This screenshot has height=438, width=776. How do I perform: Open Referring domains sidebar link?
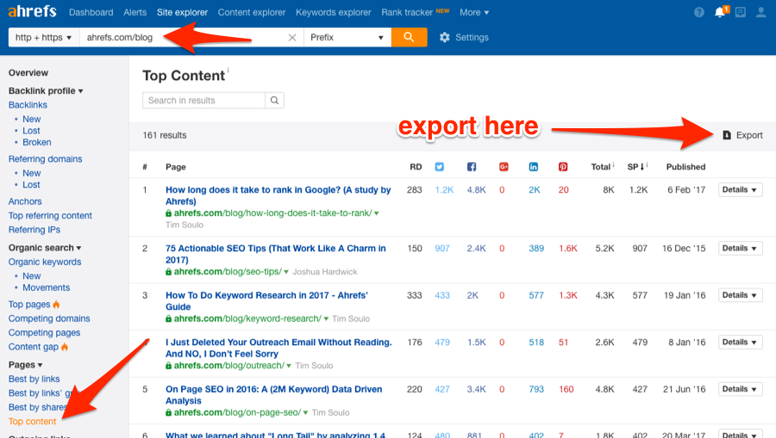(45, 159)
